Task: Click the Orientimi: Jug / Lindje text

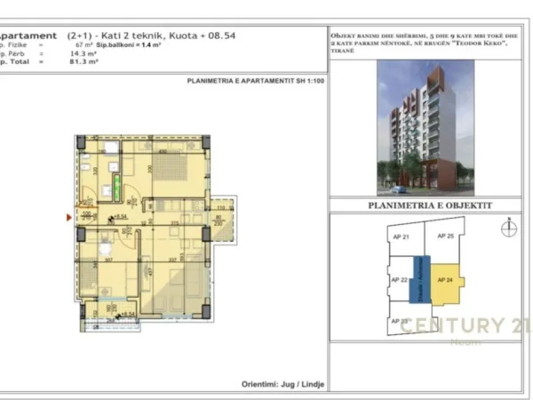Action: click(282, 384)
